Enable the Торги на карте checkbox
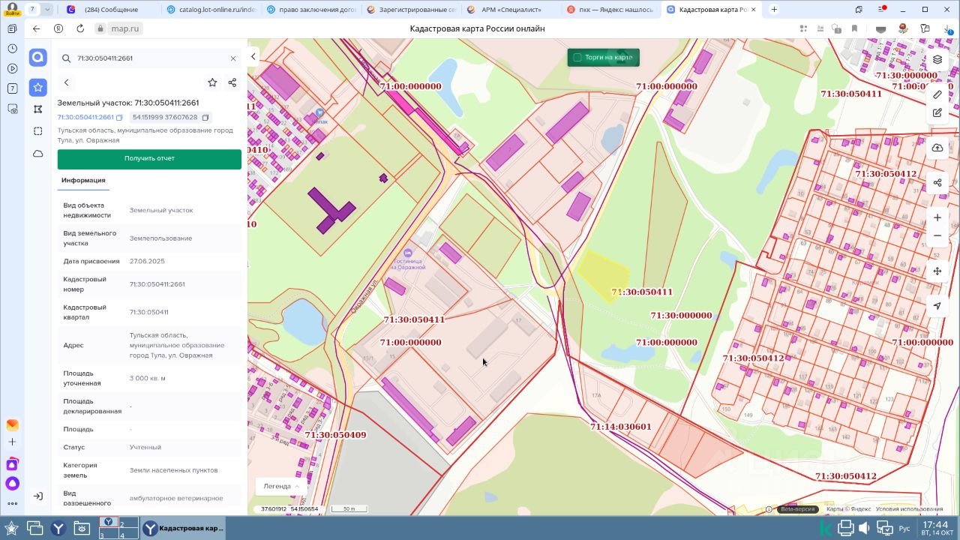The image size is (960, 540). (577, 58)
